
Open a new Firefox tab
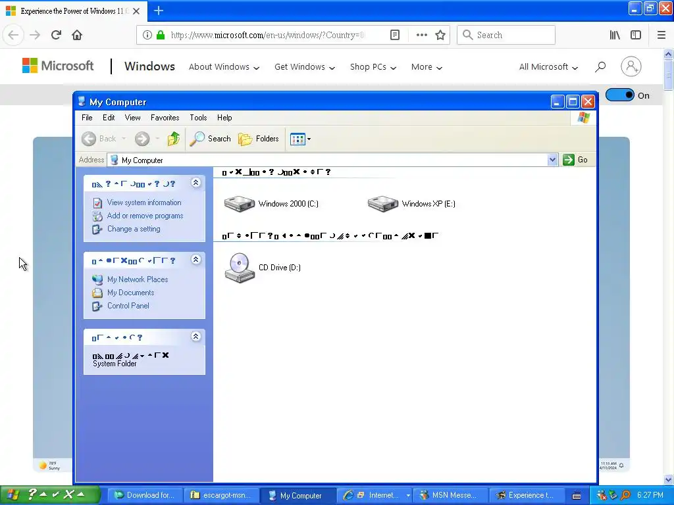point(158,11)
